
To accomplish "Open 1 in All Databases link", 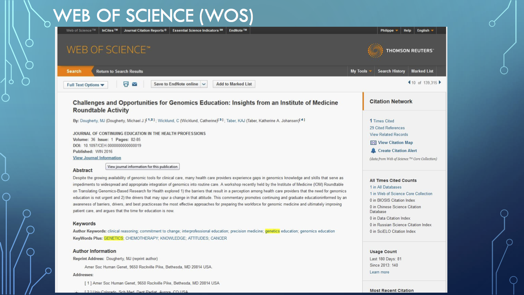I will (386, 187).
